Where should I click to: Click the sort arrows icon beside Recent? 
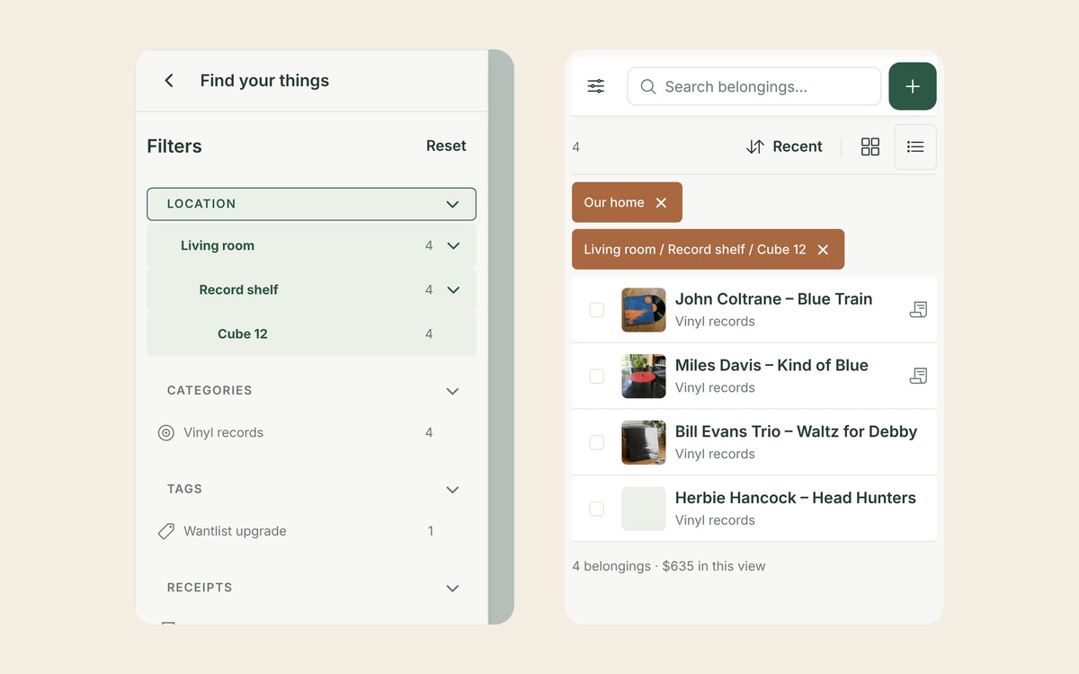755,146
